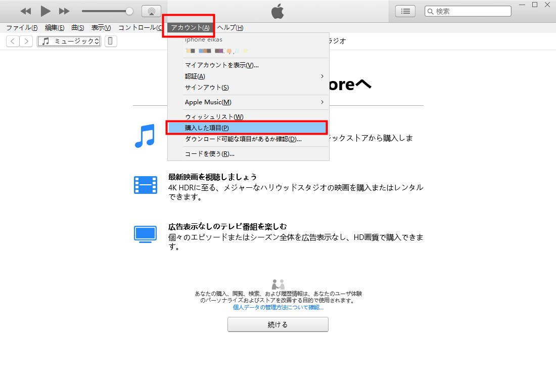Click the iPhone device icon
The width and height of the screenshot is (556, 367).
pyautogui.click(x=110, y=41)
